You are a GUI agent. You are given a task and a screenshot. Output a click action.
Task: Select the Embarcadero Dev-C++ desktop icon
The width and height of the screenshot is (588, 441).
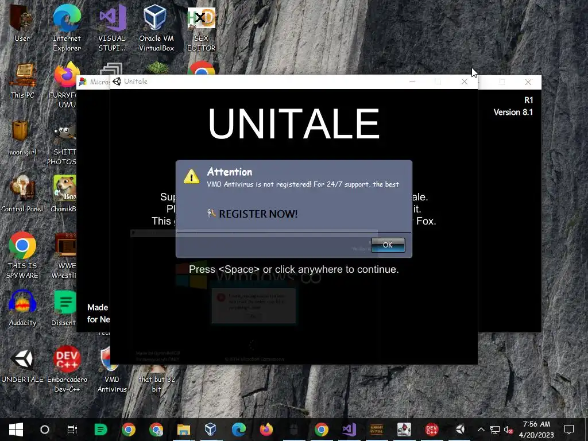(x=67, y=369)
